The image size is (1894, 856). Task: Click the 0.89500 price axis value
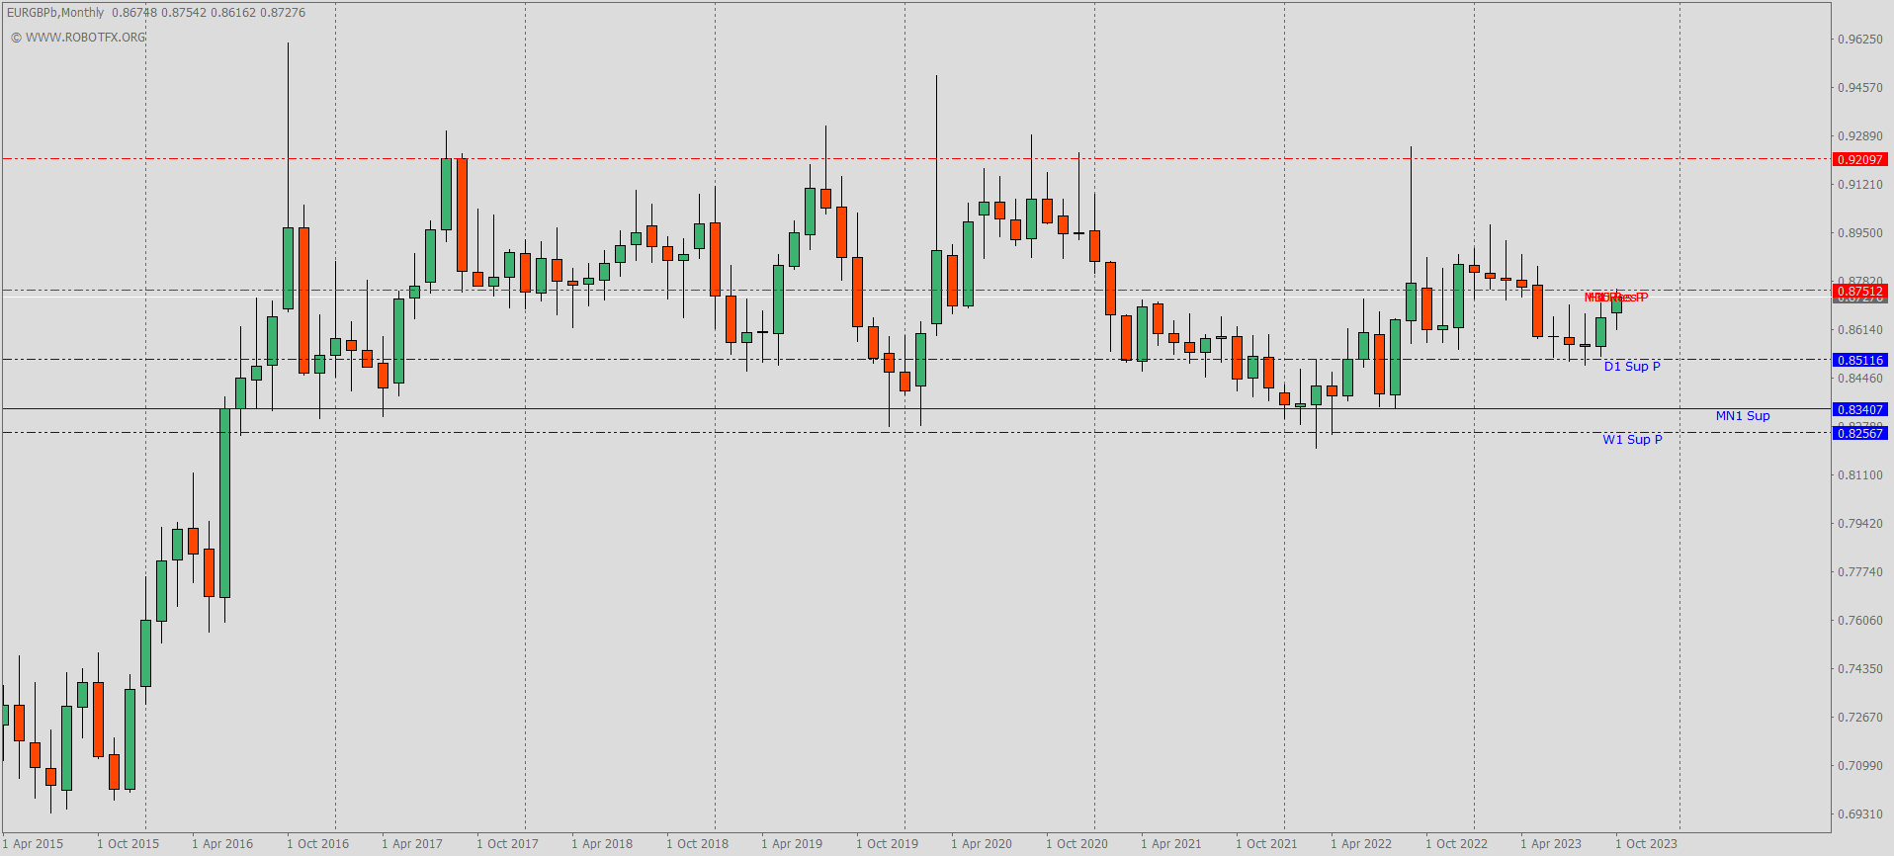(1860, 233)
